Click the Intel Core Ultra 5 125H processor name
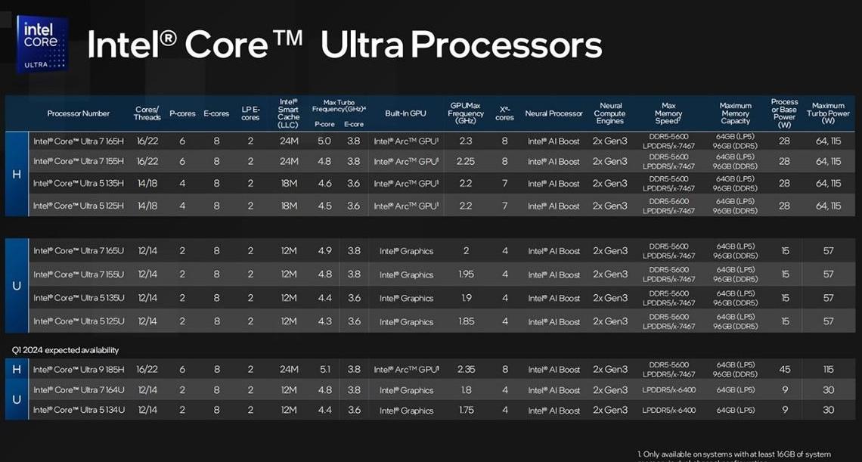 78,206
